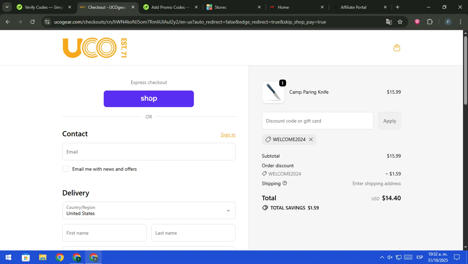Screen dimensions: 468x264
Task: Click the touch keyboard tray icon
Action: click(x=408, y=257)
